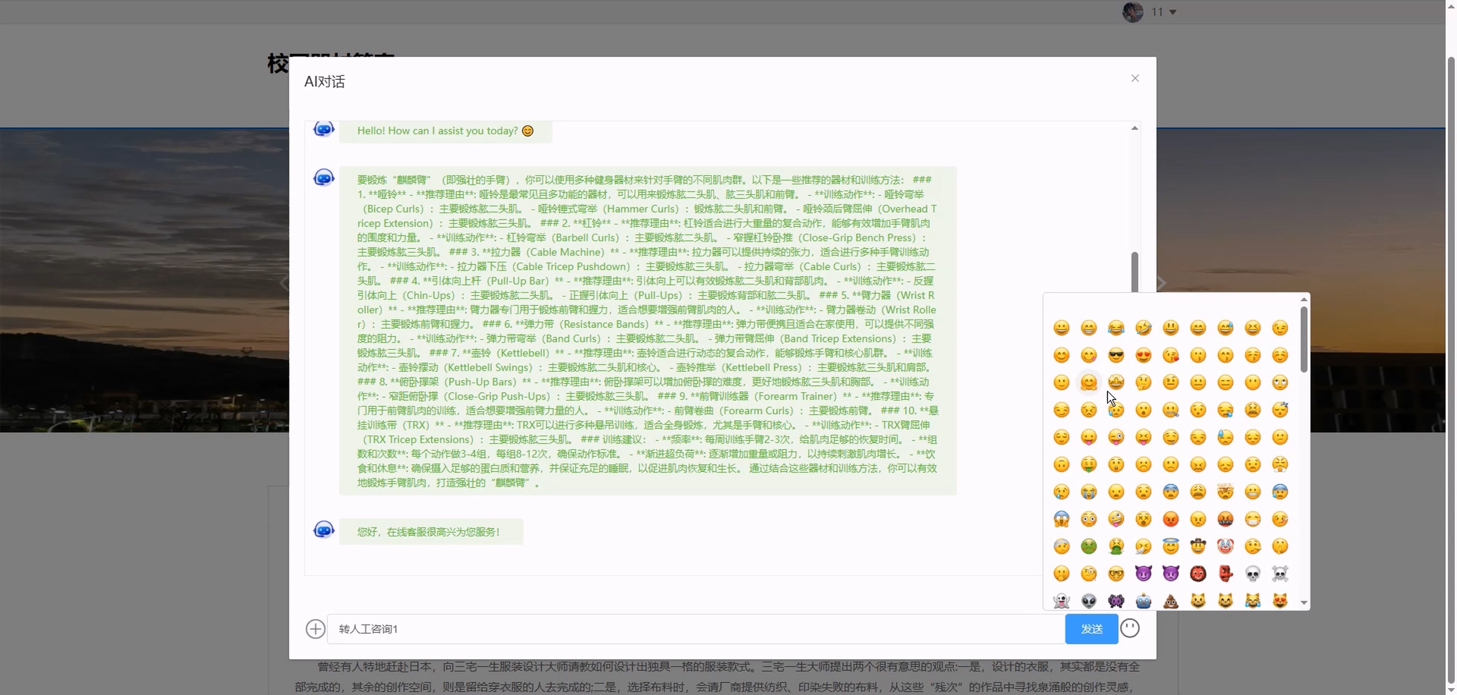Screen dimensions: 1457x695
Task: Click the plus attachment icon
Action: click(315, 629)
